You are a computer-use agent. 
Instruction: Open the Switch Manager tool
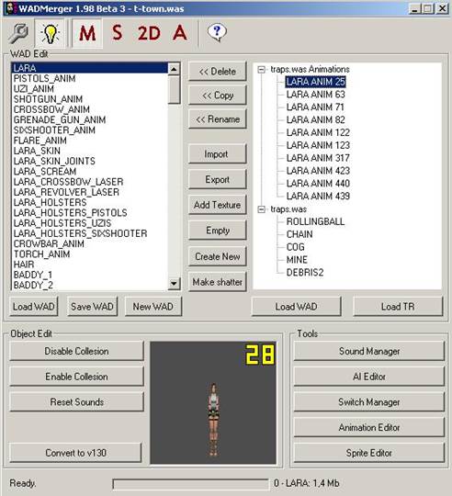click(x=369, y=402)
